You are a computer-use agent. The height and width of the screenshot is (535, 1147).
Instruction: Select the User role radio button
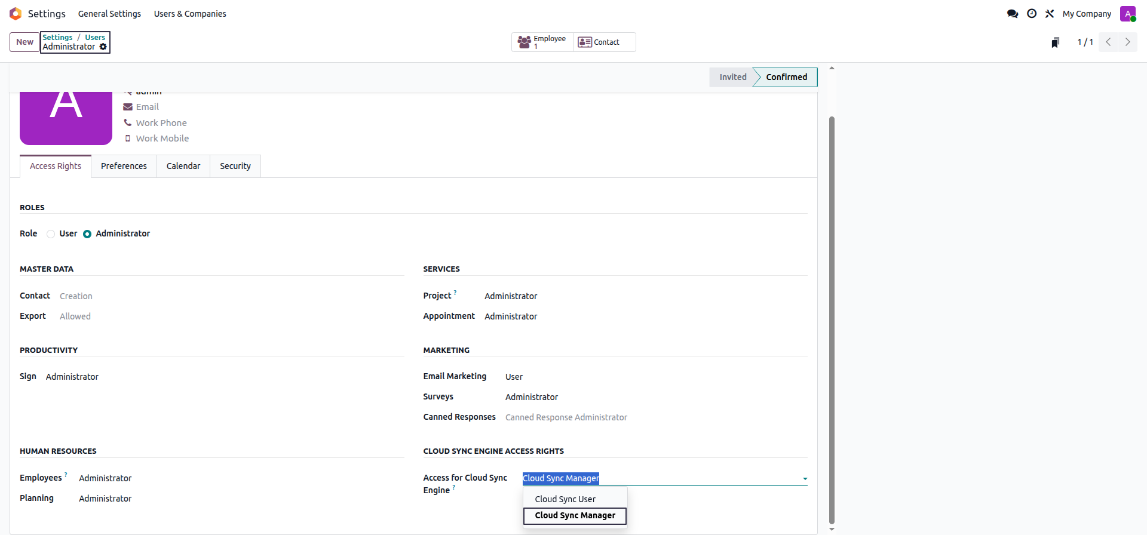tap(51, 234)
